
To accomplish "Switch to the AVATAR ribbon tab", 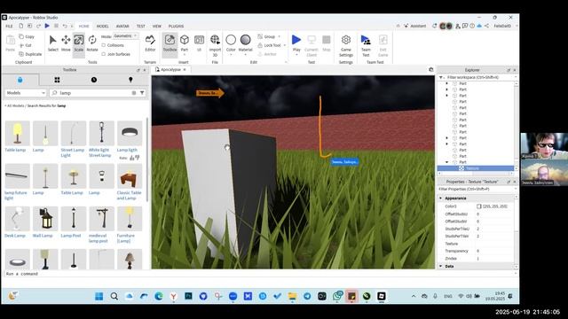I will pyautogui.click(x=122, y=26).
